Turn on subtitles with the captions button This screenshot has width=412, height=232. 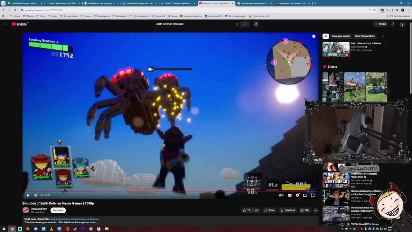[290, 195]
